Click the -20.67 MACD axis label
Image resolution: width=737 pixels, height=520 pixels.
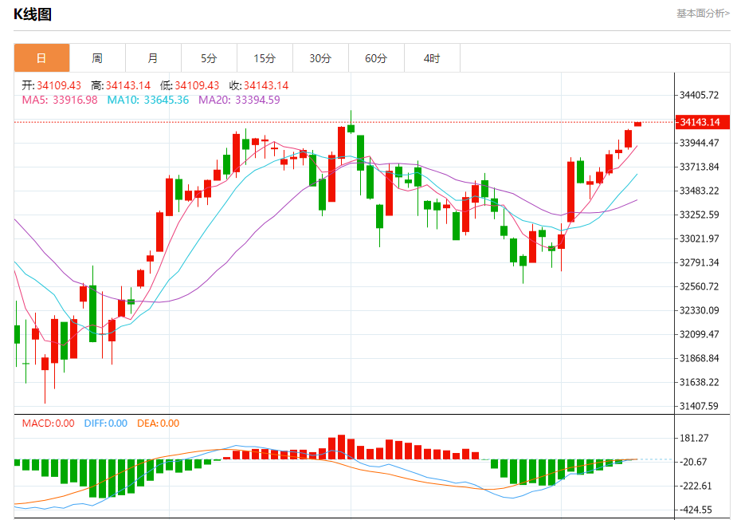pyautogui.click(x=693, y=462)
